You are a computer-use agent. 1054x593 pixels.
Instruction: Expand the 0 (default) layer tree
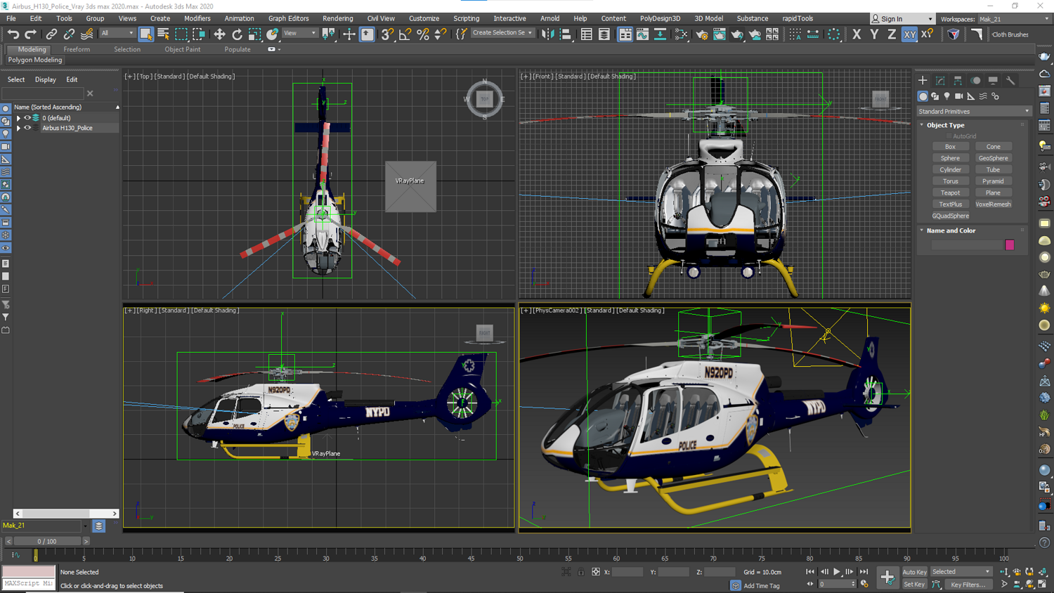coord(18,118)
